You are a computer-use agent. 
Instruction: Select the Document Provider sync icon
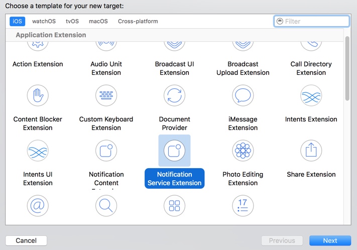click(x=174, y=95)
